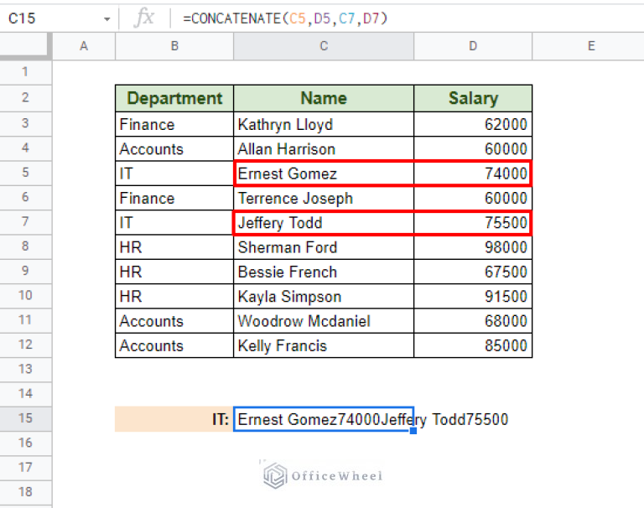This screenshot has width=644, height=508.
Task: Select row 13 header
Action: [25, 369]
